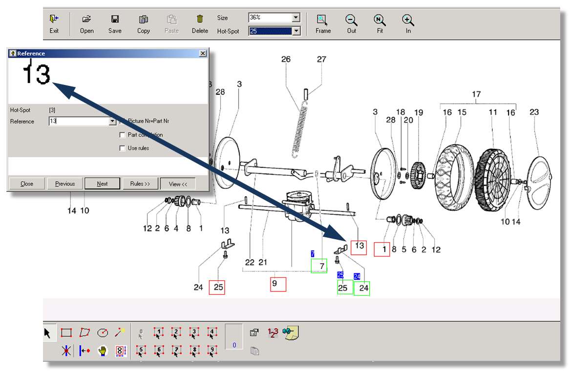570x372 pixels.
Task: Choose the circle hot-spot tool
Action: (x=103, y=333)
